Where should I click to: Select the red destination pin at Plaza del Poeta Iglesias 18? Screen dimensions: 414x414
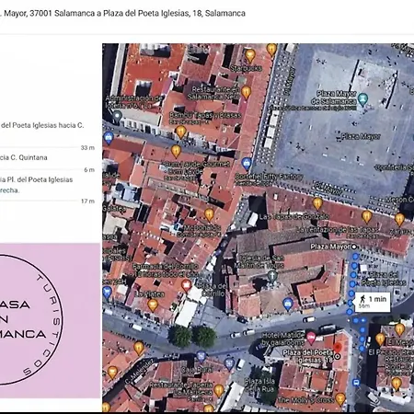pos(338,349)
